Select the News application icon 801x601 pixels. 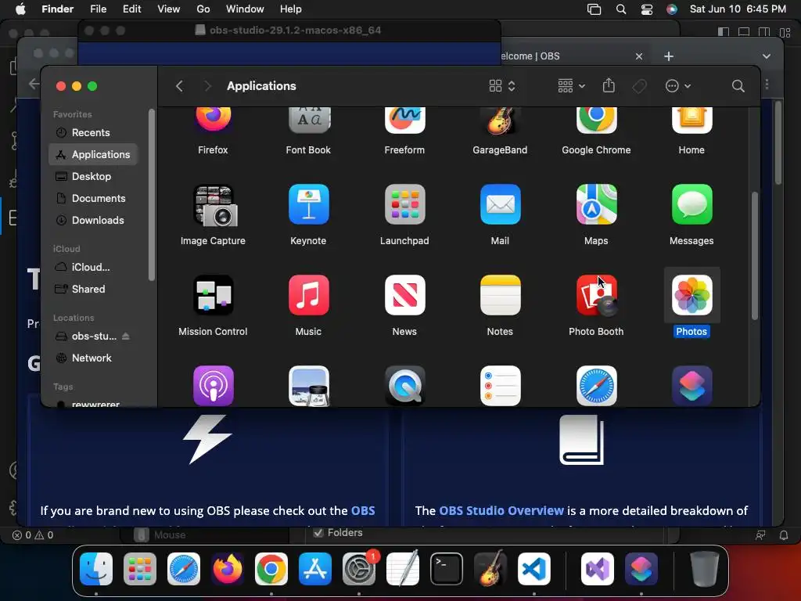404,295
